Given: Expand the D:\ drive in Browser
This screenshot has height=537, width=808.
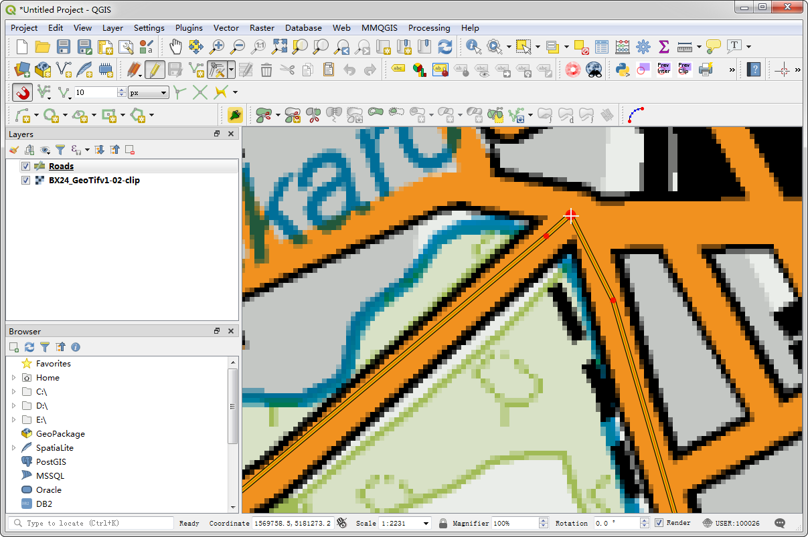Looking at the screenshot, I should pyautogui.click(x=13, y=406).
